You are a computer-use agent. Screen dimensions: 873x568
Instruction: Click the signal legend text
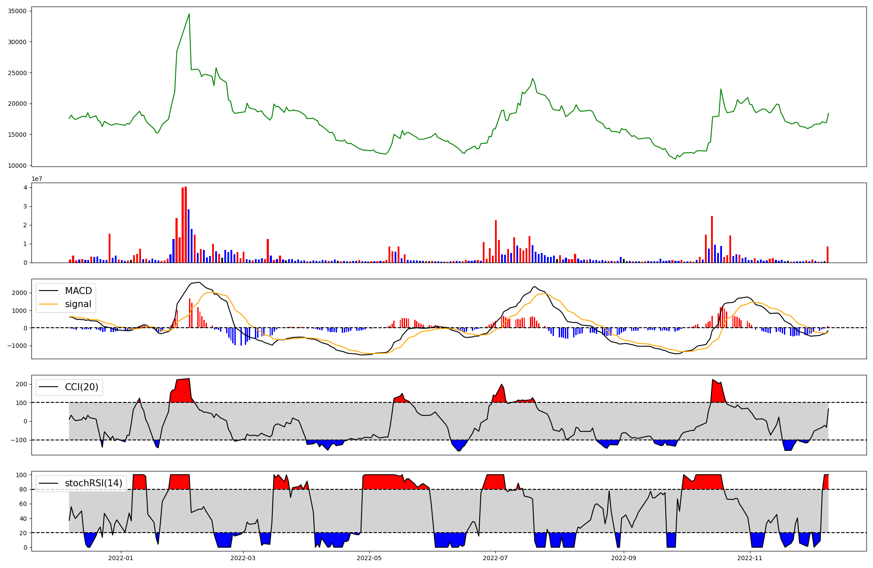(x=78, y=304)
